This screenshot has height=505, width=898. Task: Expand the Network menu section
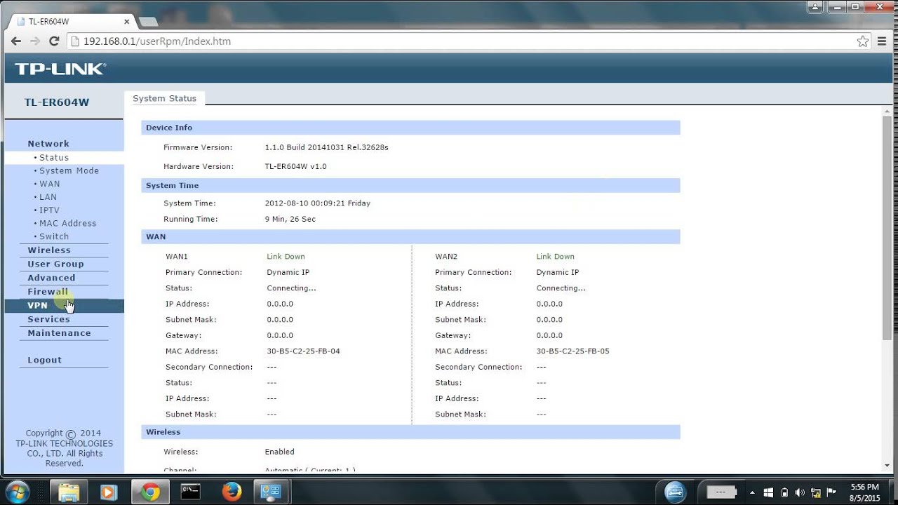pos(48,144)
